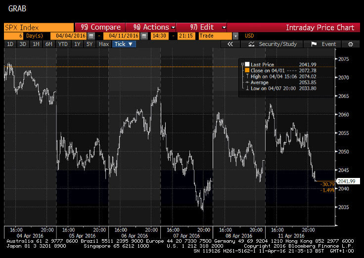Open the Tick interval dropdown
The width and height of the screenshot is (364, 258).
click(x=124, y=44)
